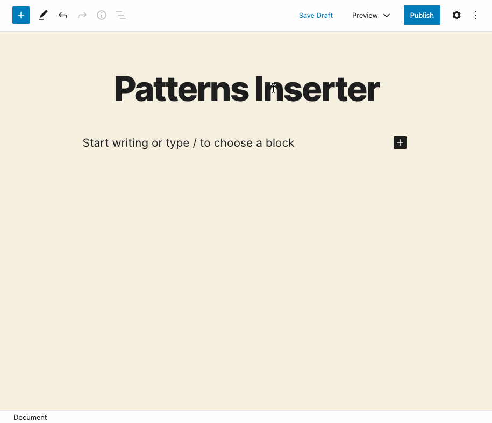Click the blank toolbar space beside List View
492x423 pixels.
coord(210,15)
